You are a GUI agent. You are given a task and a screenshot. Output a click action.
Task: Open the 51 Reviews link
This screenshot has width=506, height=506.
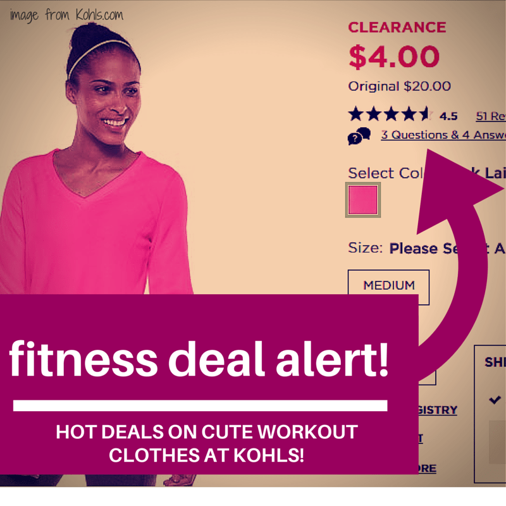pyautogui.click(x=491, y=116)
